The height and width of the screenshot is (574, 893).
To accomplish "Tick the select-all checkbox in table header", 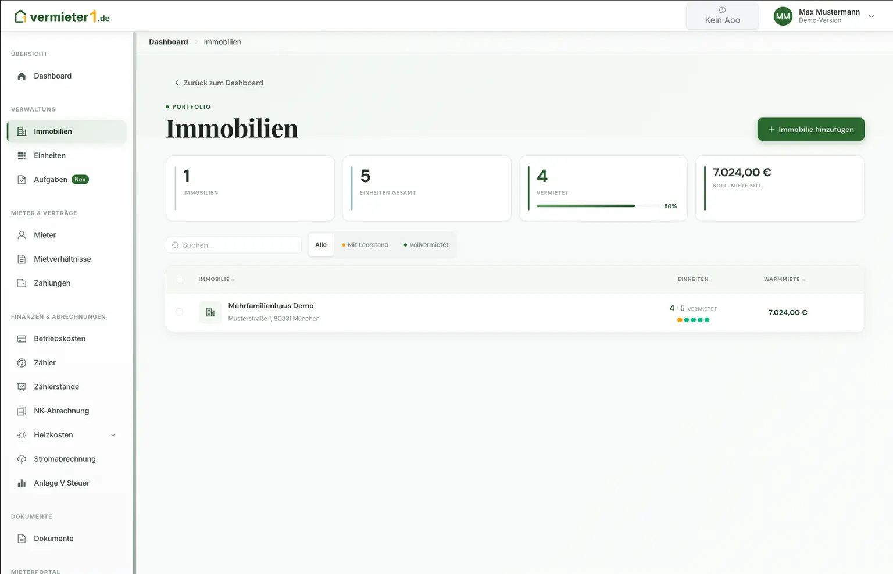I will click(x=179, y=279).
